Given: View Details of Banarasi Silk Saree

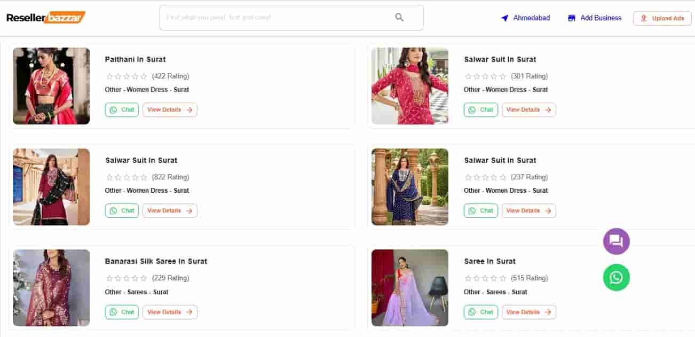Looking at the screenshot, I should [170, 312].
